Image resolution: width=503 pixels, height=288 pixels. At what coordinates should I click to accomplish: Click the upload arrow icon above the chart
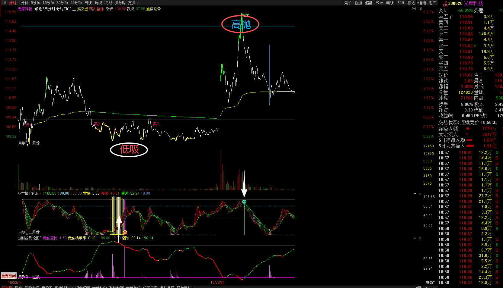(x=414, y=9)
